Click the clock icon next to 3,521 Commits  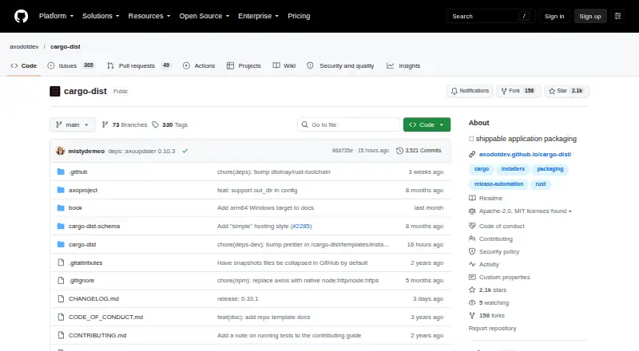coord(400,151)
